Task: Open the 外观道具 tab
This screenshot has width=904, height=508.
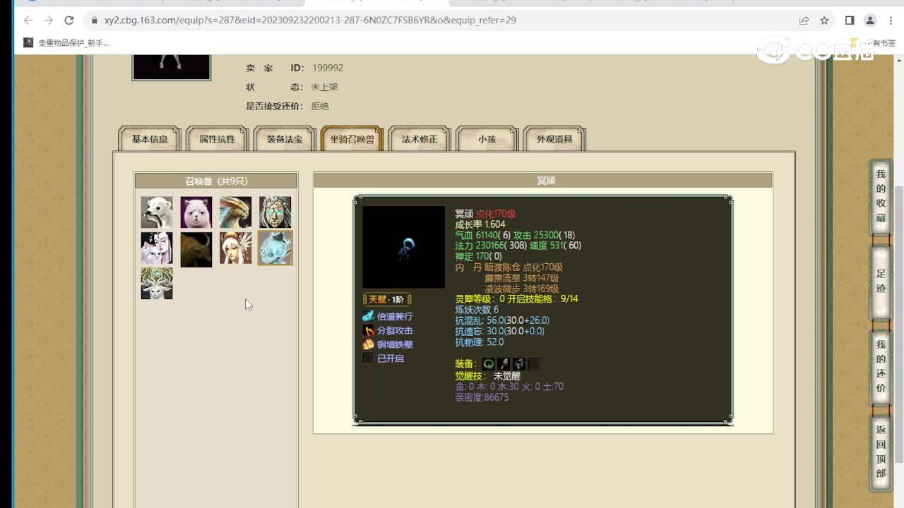Action: point(554,139)
